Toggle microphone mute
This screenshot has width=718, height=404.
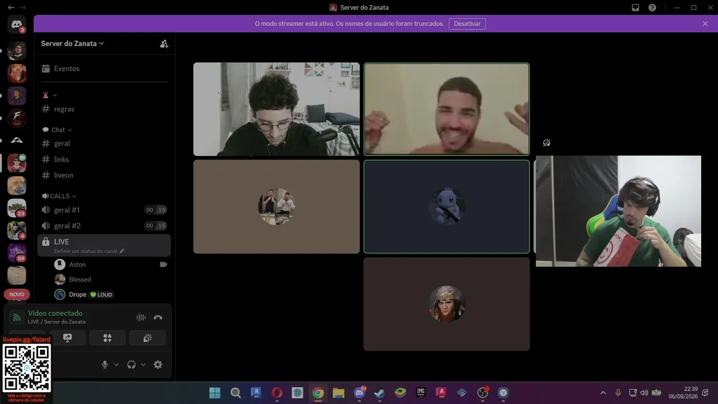104,364
